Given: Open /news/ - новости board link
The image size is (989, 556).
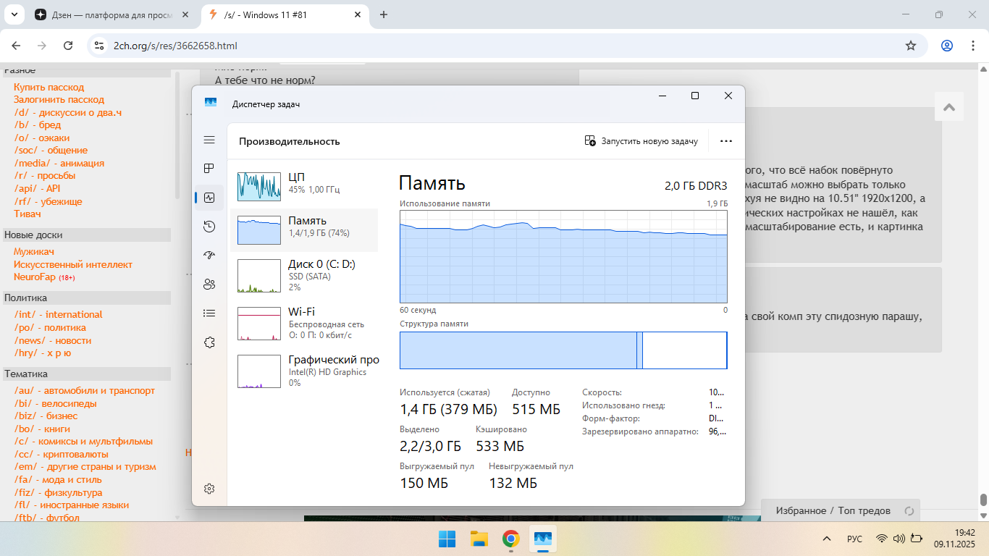Looking at the screenshot, I should point(52,340).
